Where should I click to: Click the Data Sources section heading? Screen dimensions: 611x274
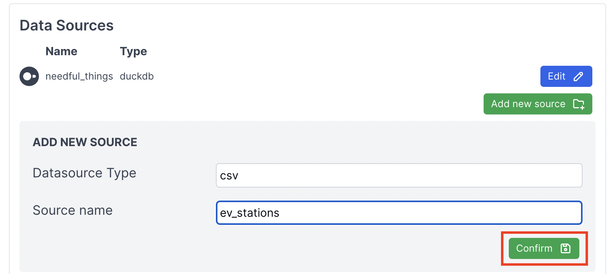tap(67, 26)
